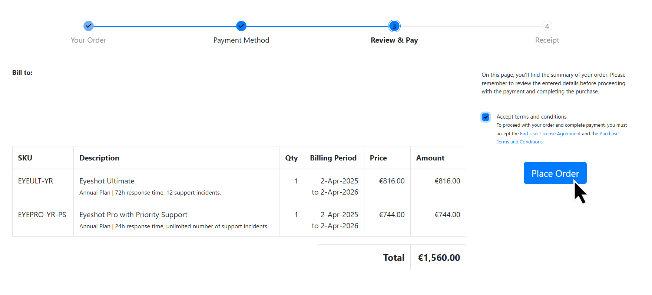Select the Receipt step label
Viewport: 652px width, 295px height.
(x=547, y=40)
